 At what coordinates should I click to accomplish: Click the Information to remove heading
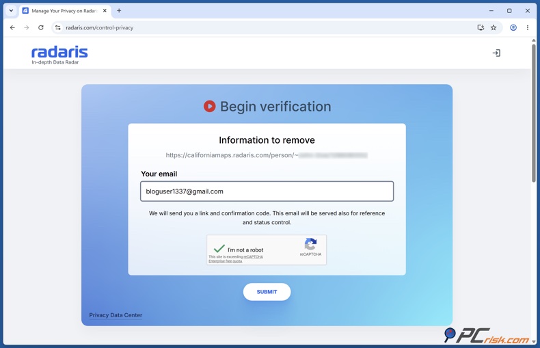click(267, 140)
